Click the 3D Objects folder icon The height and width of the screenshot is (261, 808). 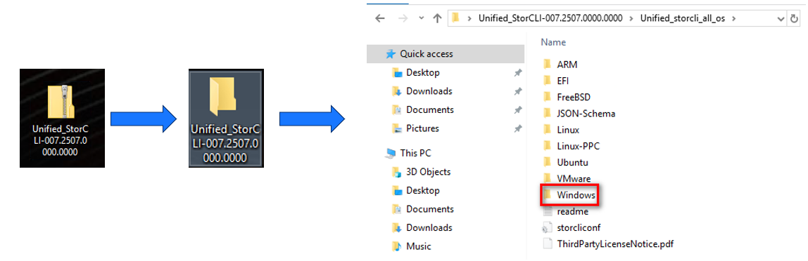396,172
